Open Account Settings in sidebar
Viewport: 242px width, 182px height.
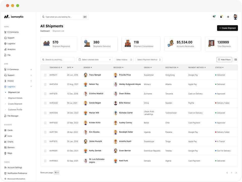(13, 167)
